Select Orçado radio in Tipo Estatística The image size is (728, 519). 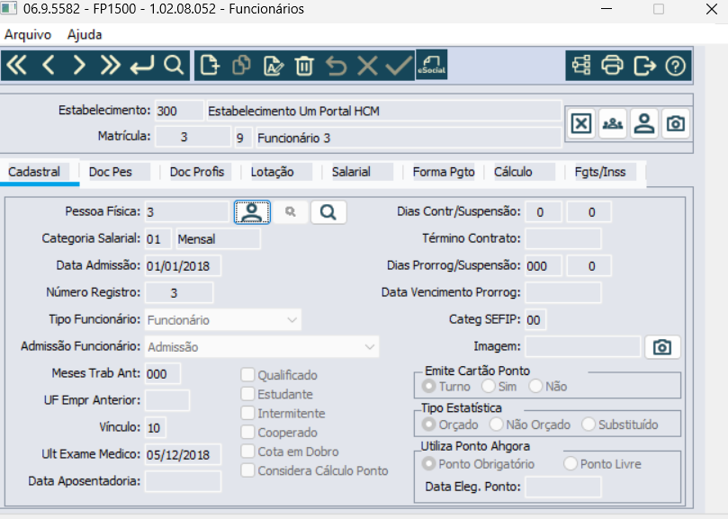point(428,424)
